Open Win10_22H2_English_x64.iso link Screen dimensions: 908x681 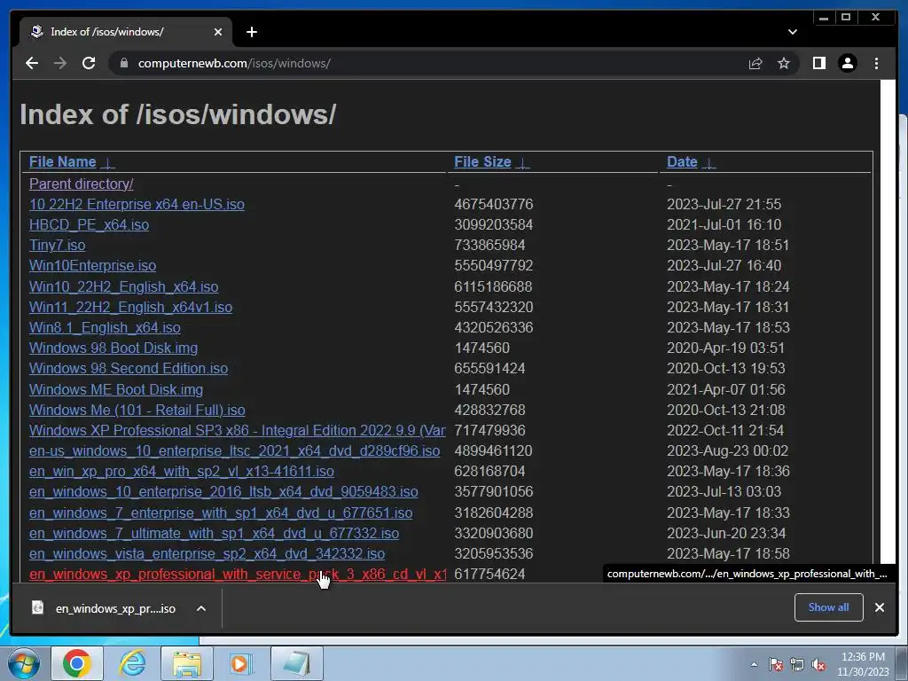123,286
